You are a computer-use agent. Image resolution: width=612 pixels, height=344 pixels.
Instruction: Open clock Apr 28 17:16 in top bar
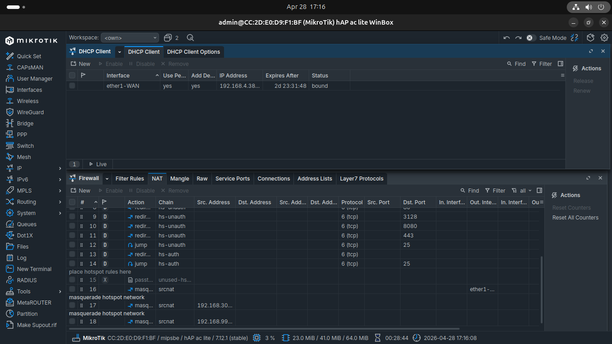click(306, 7)
